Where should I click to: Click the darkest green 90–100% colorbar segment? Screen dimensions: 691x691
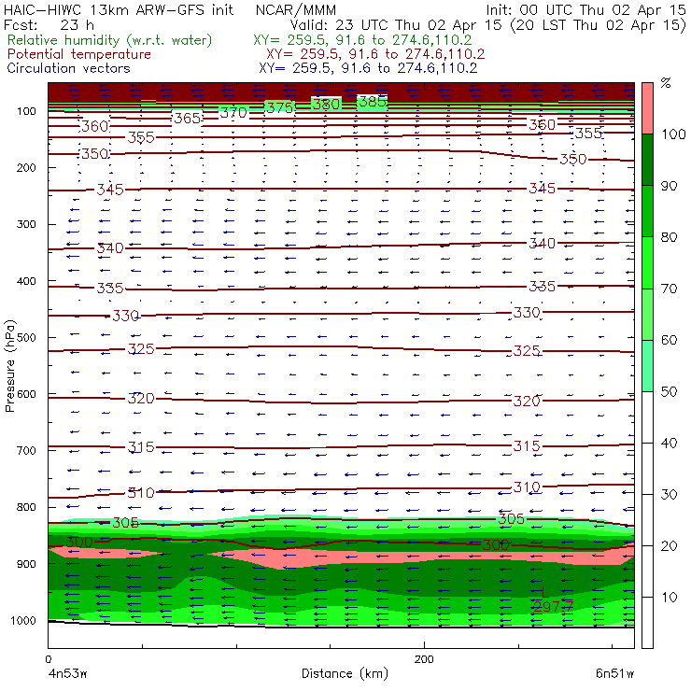coord(647,160)
